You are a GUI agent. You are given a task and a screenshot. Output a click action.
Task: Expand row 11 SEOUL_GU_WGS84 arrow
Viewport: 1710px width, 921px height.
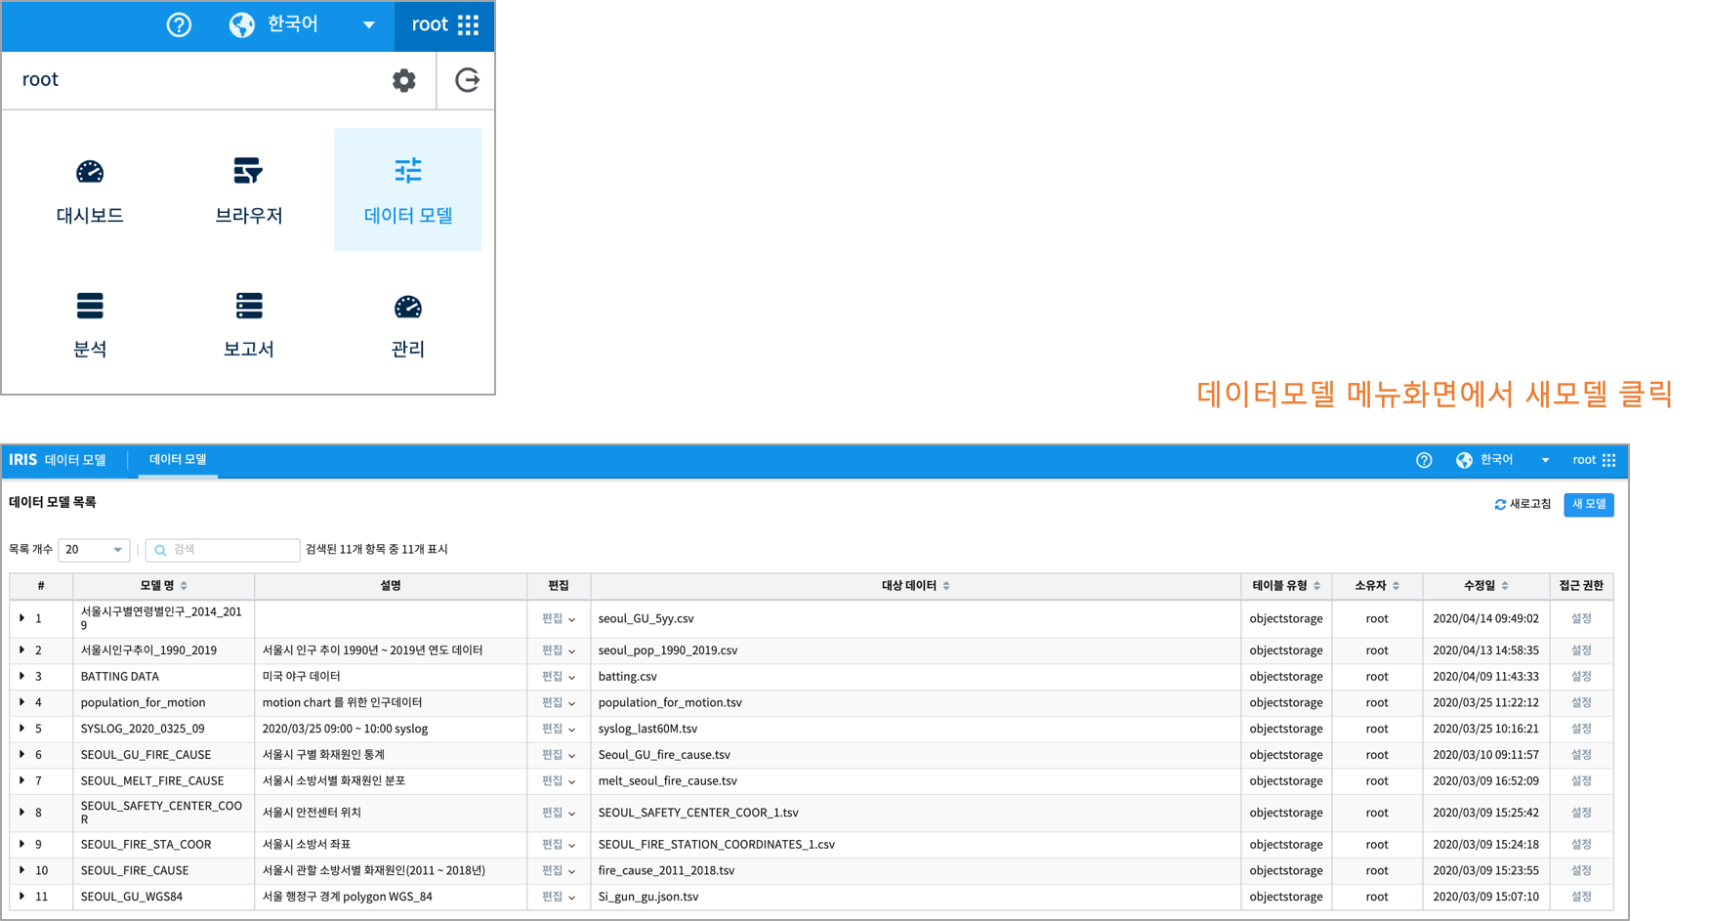(21, 897)
